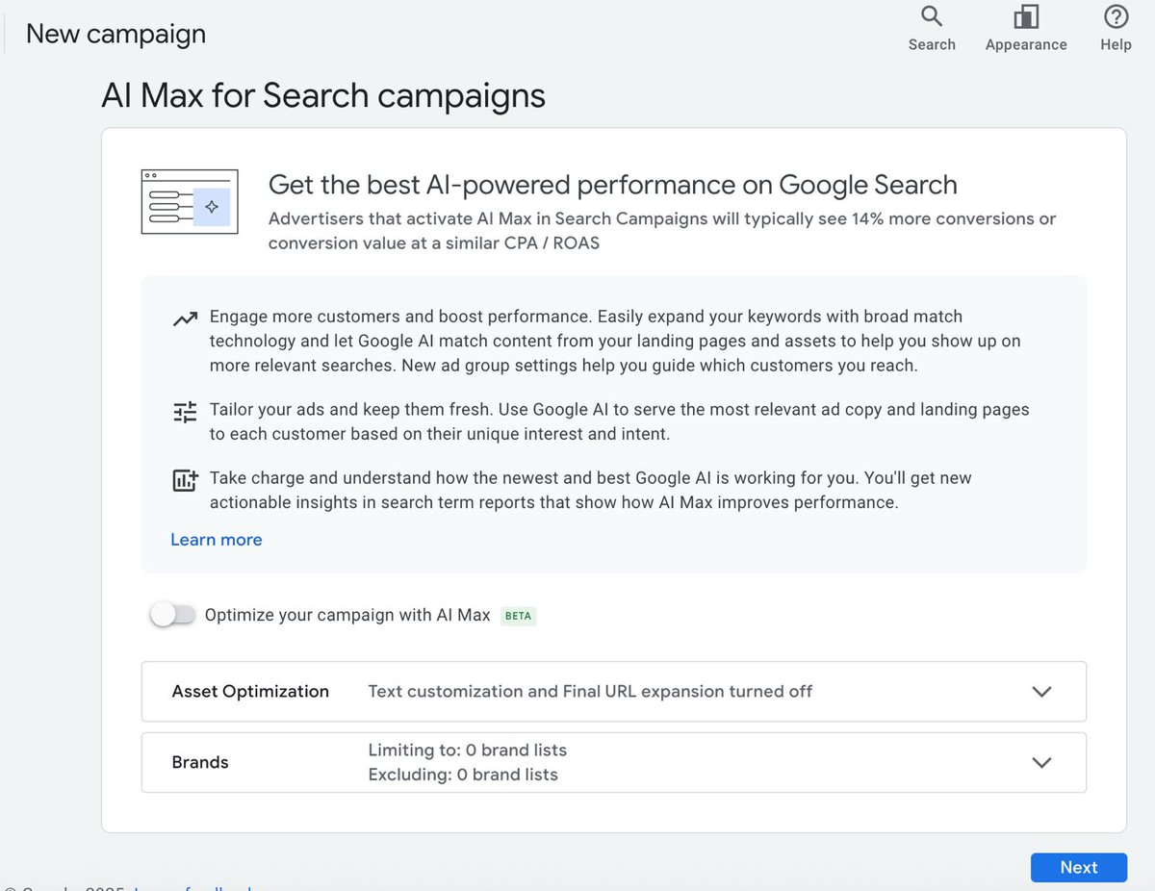Image resolution: width=1155 pixels, height=891 pixels.
Task: Click the AI Max for Search campaigns heading
Action: (x=323, y=95)
